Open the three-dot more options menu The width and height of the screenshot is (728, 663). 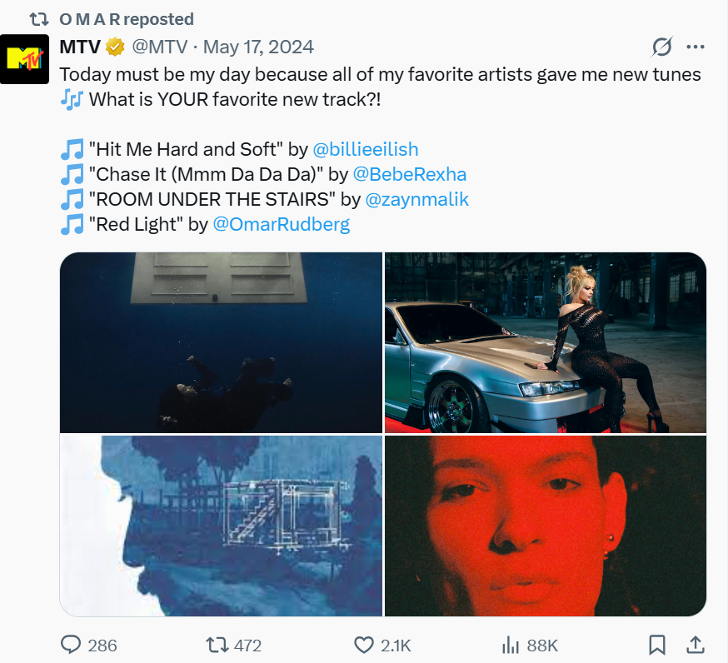(x=695, y=47)
